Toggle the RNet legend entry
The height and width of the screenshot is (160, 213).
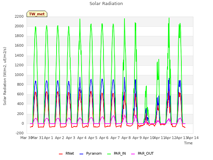click(x=66, y=153)
